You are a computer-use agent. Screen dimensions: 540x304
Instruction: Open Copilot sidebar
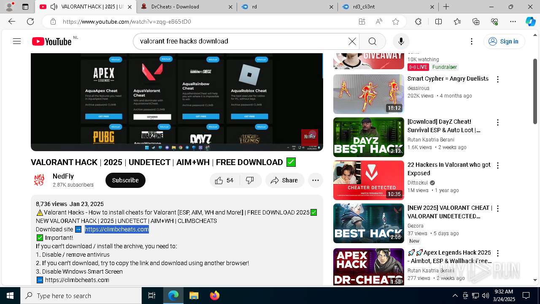tap(530, 22)
